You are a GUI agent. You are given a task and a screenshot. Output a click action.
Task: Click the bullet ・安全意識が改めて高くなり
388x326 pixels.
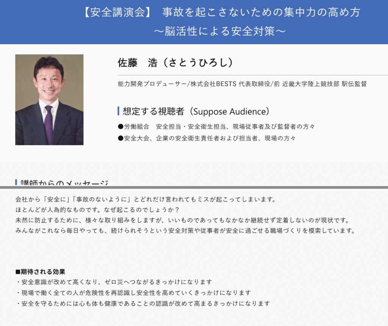[114, 282]
